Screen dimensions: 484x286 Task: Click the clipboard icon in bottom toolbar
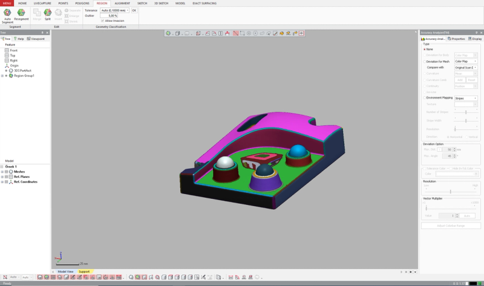[x=218, y=277]
